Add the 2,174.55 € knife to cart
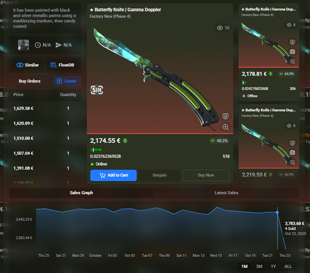The width and height of the screenshot is (310, 273). (x=113, y=175)
